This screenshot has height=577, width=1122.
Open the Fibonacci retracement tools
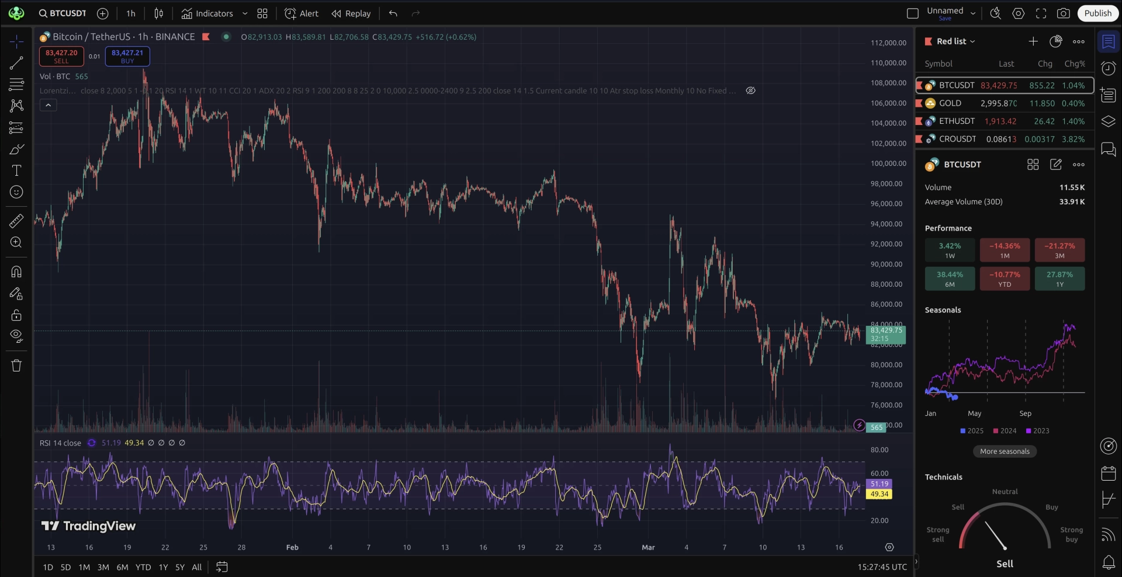[x=16, y=84]
